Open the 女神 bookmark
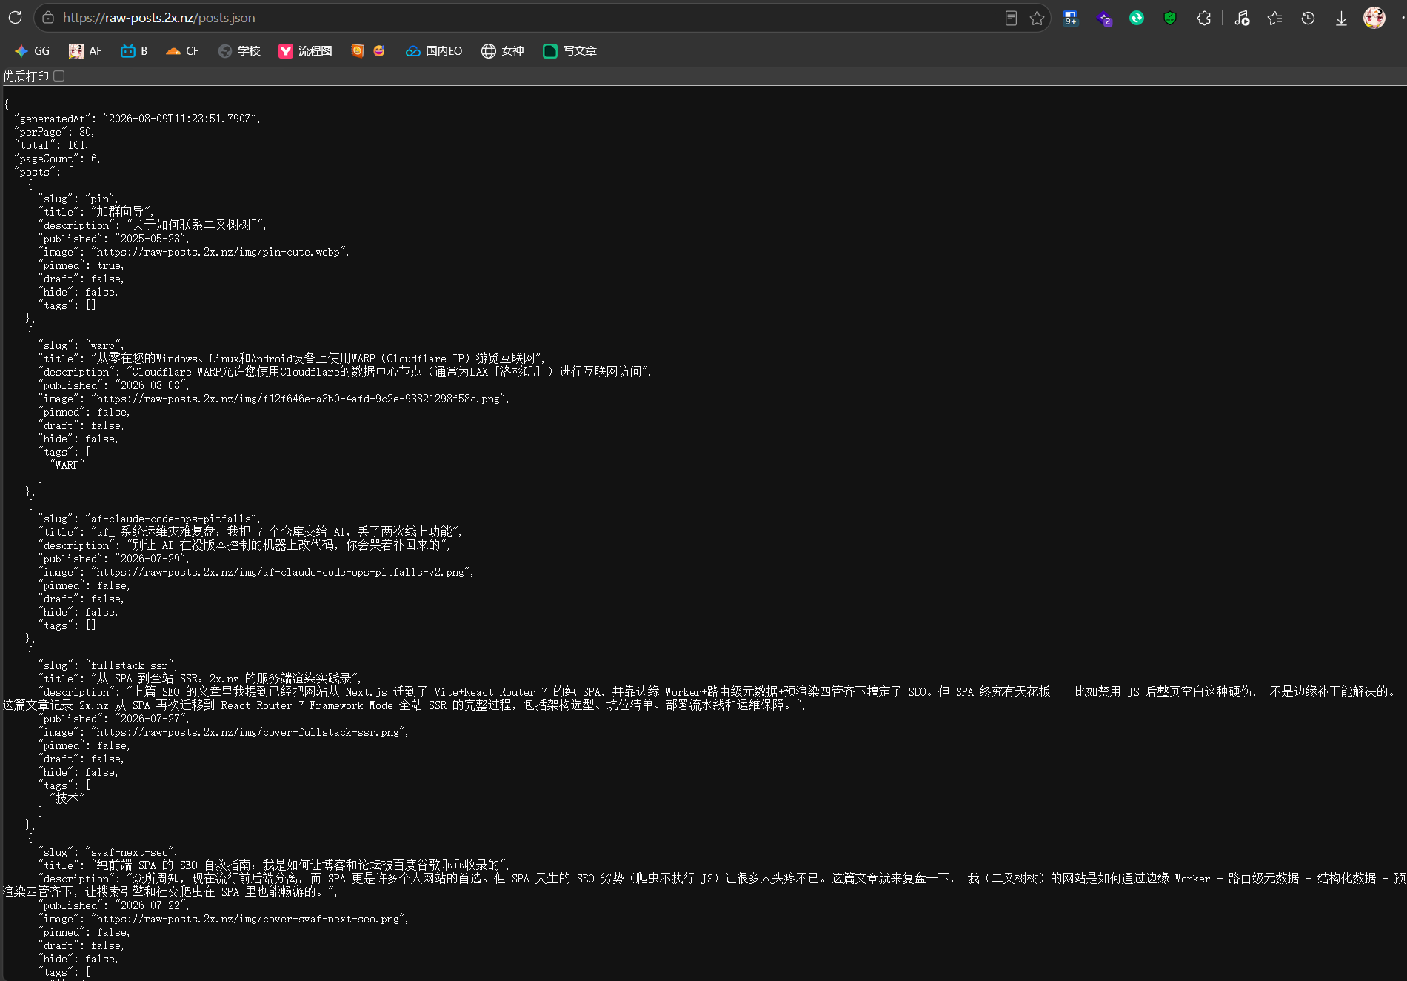 (x=502, y=50)
